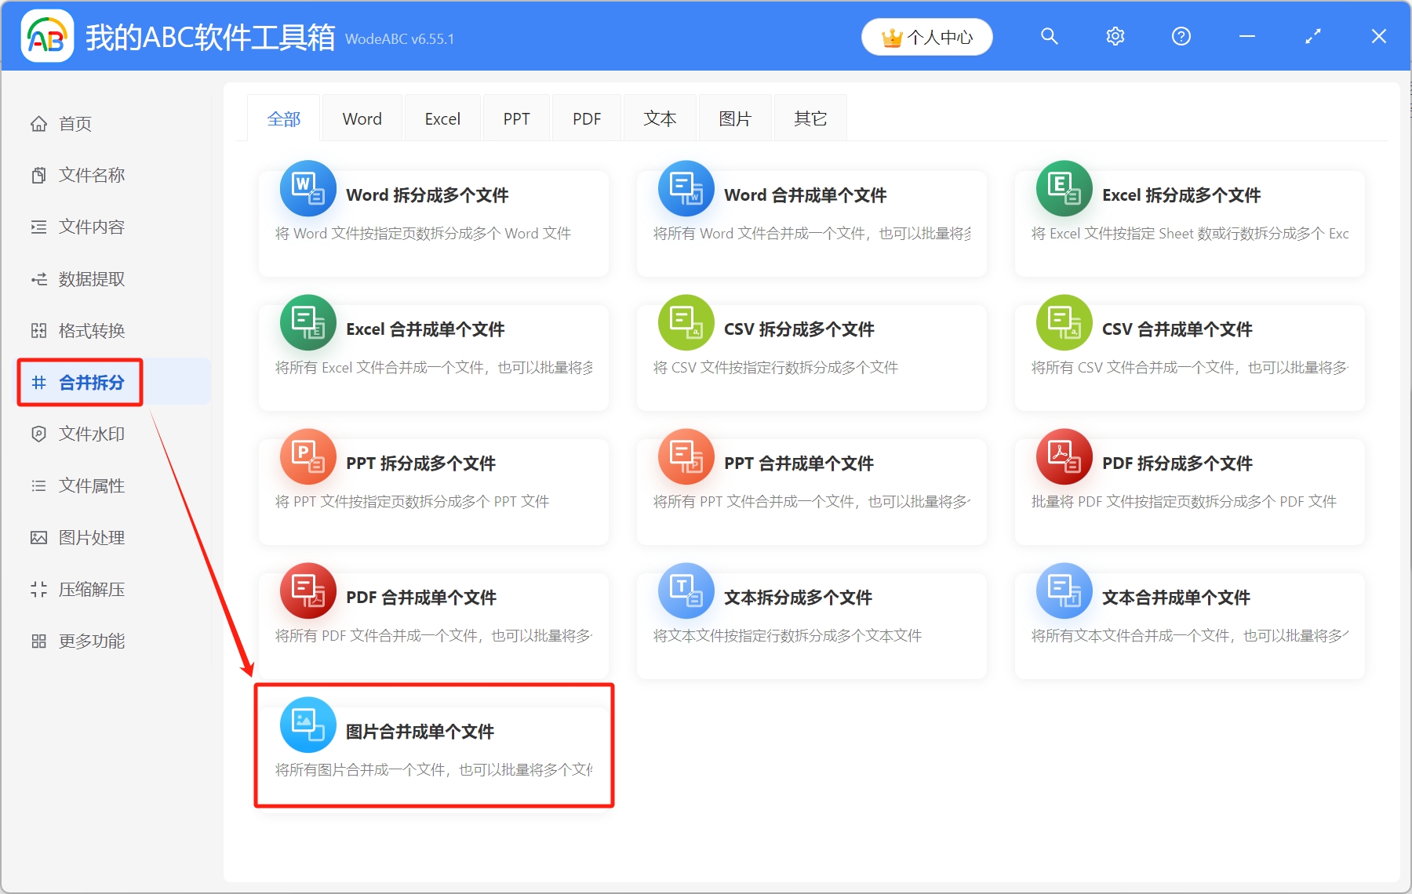Select 文件属性 in the sidebar
Viewport: 1412px width, 894px height.
tap(90, 485)
